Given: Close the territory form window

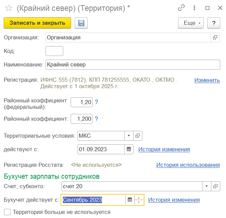Looking at the screenshot, I should pos(220,8).
